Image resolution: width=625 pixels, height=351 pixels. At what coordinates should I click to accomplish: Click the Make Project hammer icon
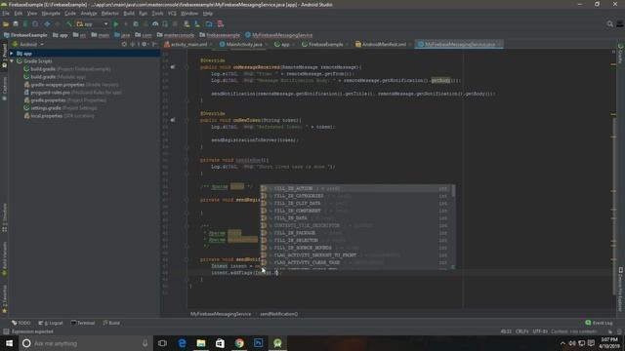[69, 24]
